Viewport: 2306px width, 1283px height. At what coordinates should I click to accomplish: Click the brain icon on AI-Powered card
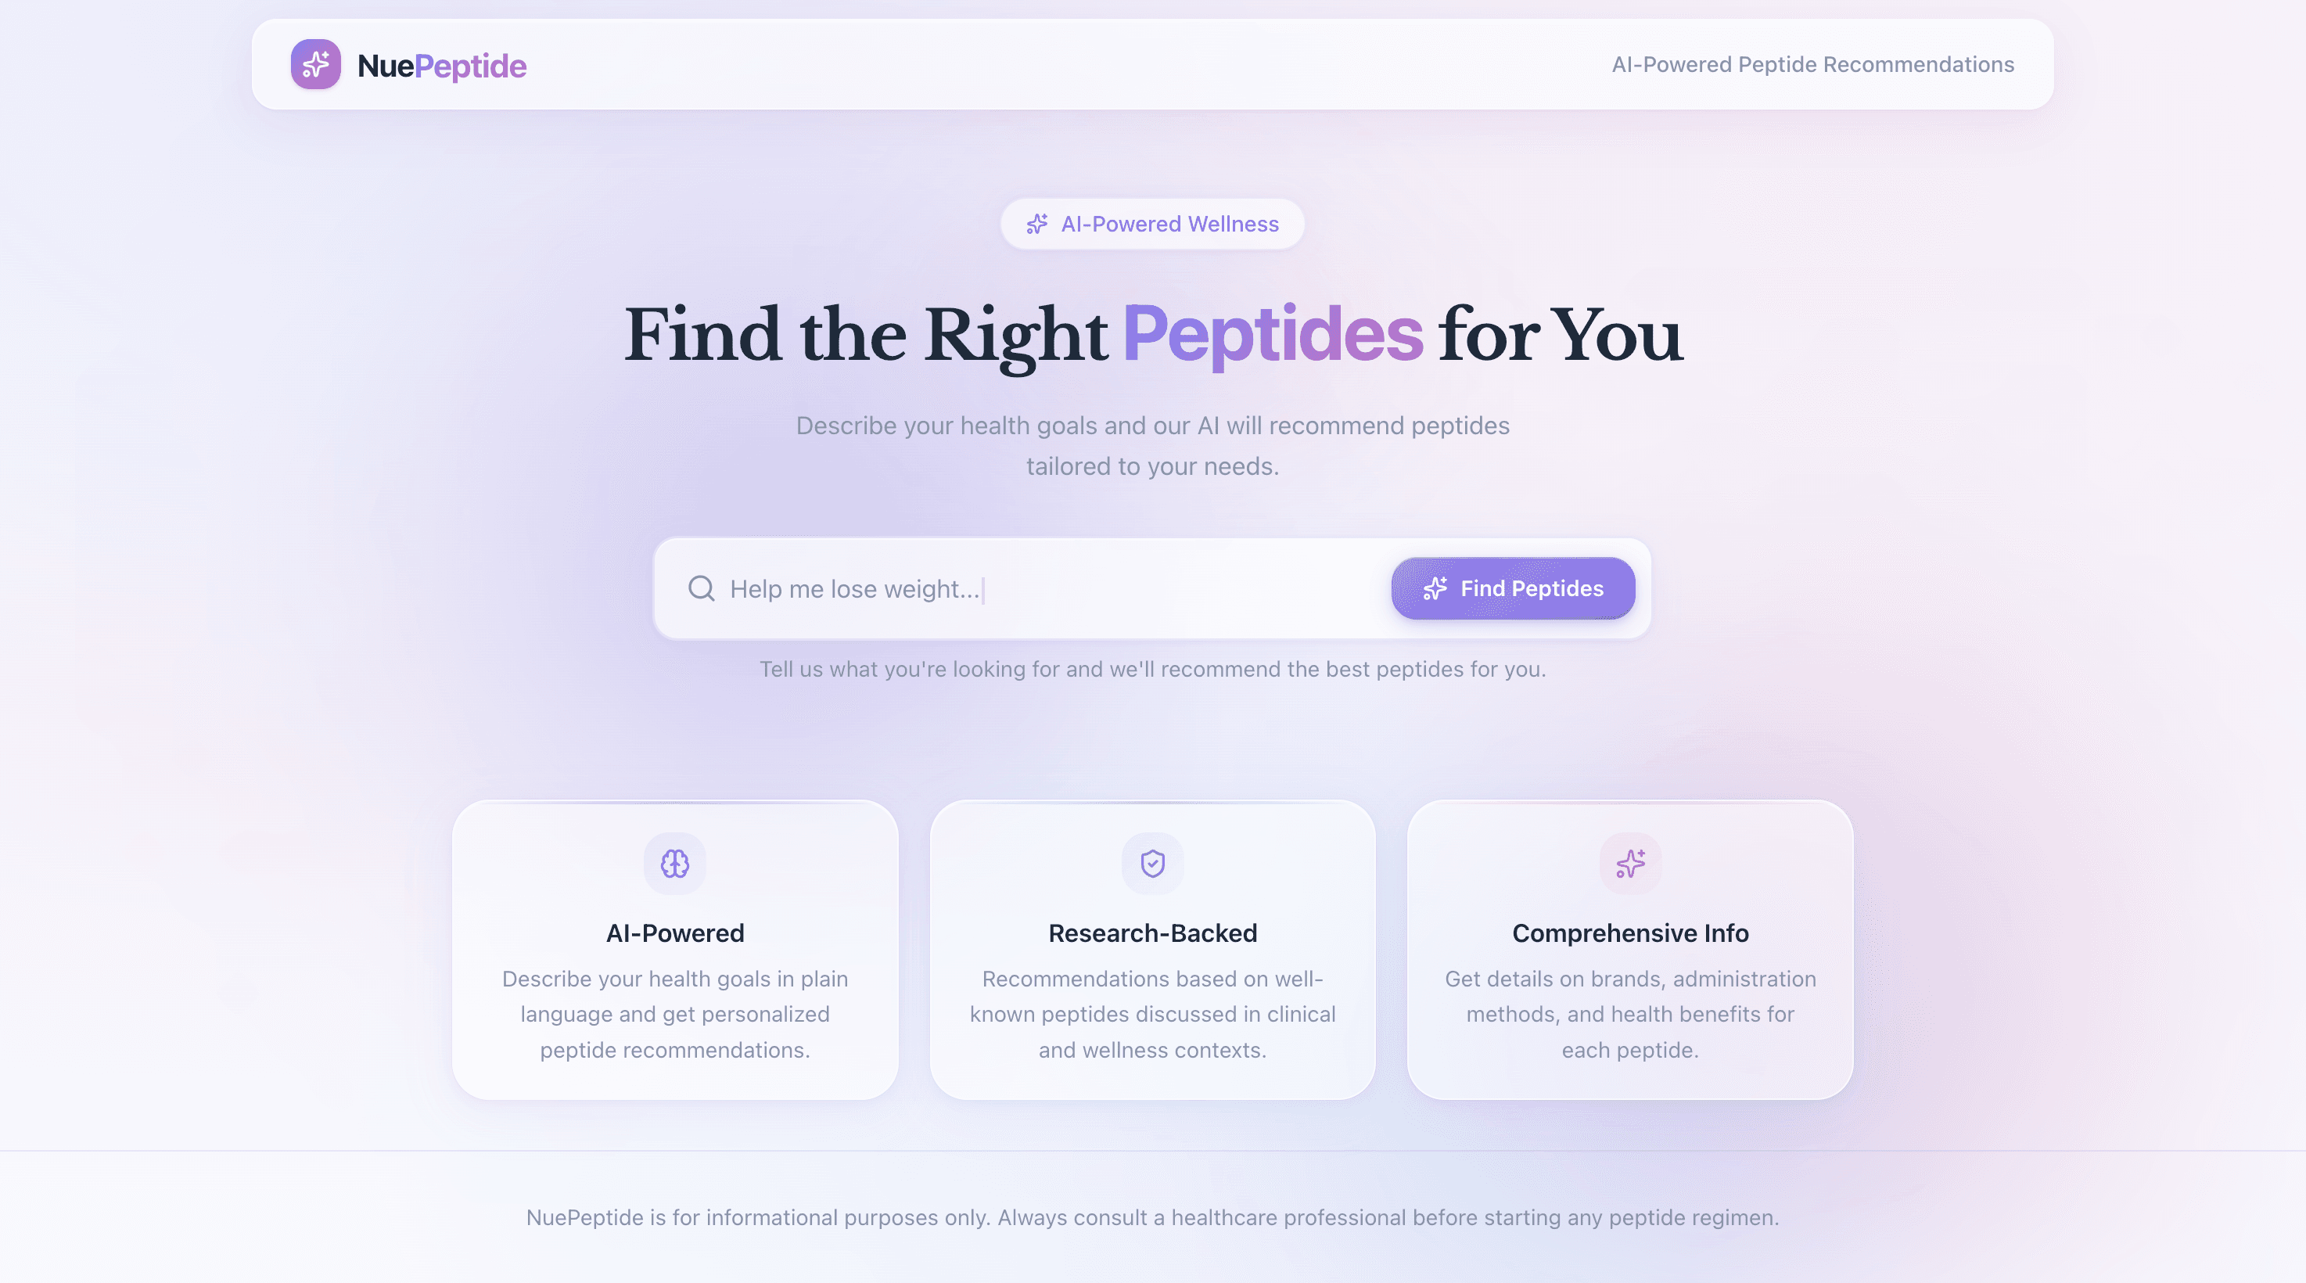(x=675, y=863)
